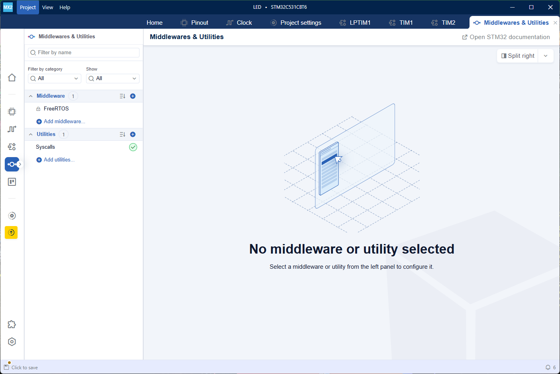Open the Show filter dropdown

pos(113,79)
